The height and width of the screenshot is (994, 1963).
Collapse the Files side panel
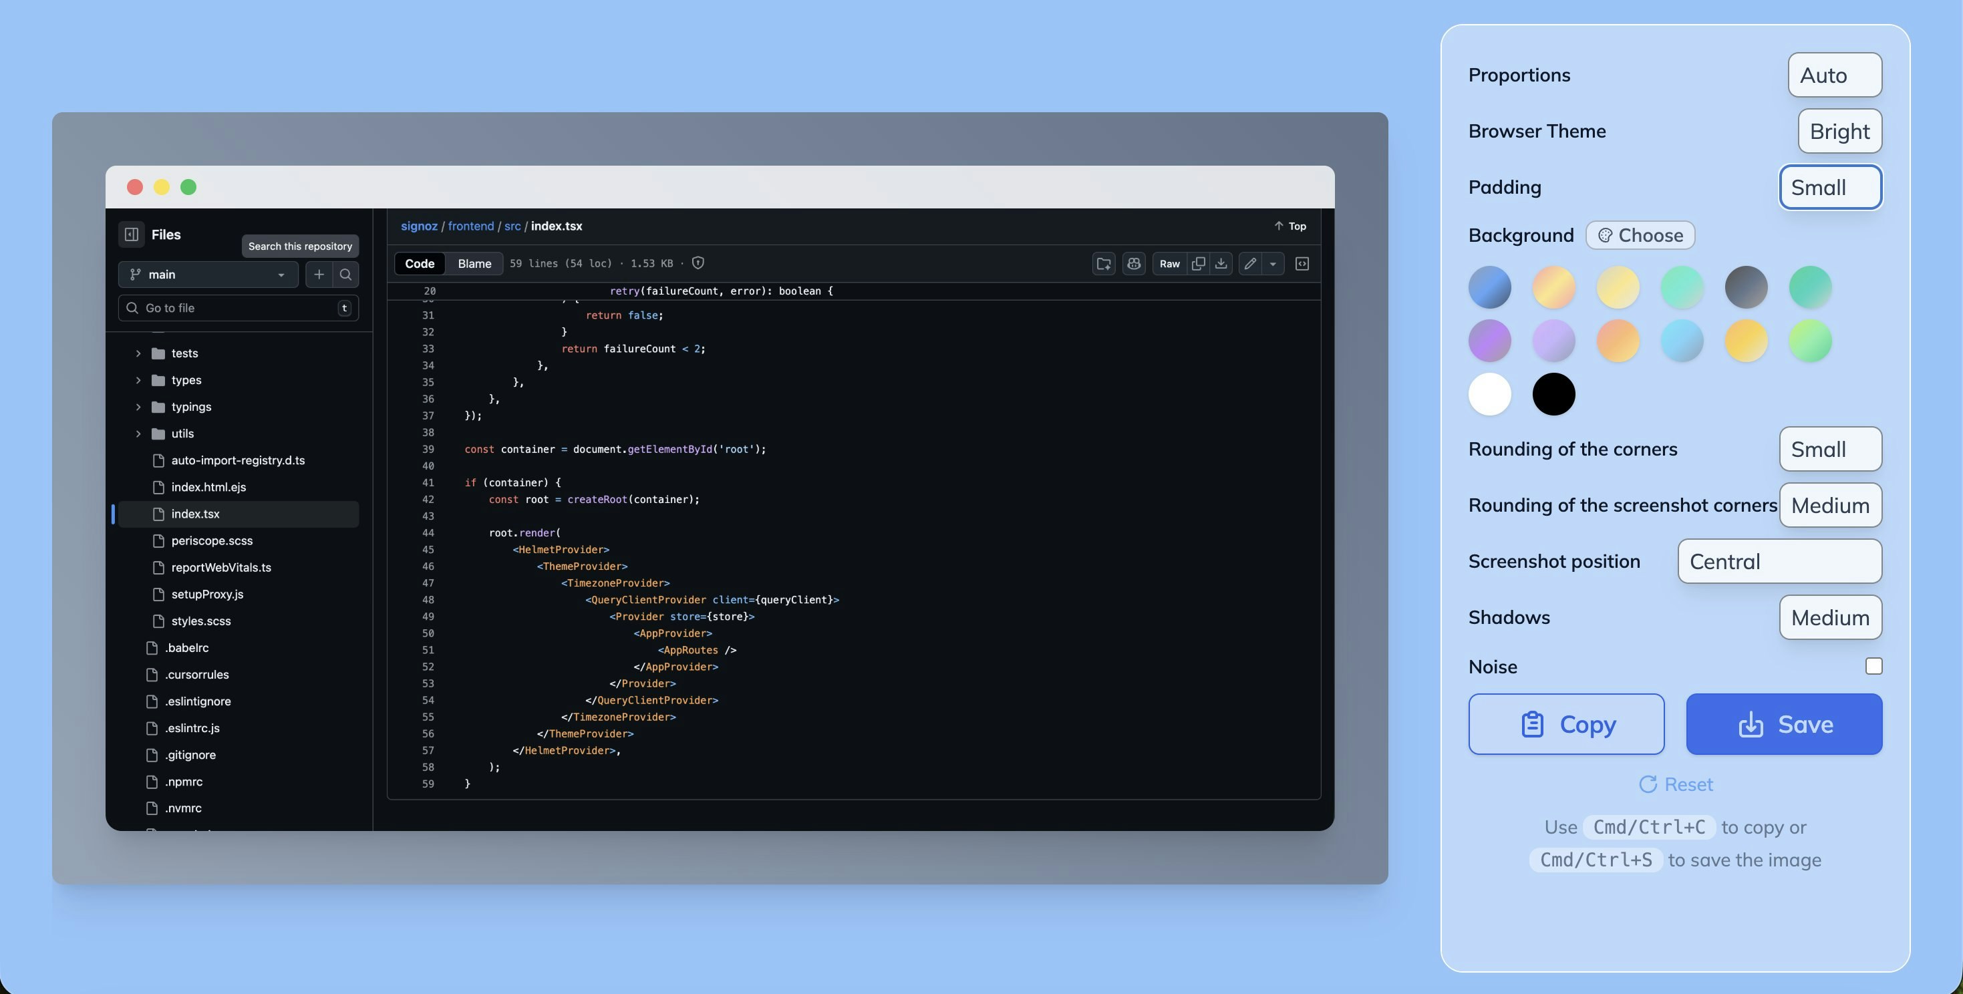click(x=130, y=234)
